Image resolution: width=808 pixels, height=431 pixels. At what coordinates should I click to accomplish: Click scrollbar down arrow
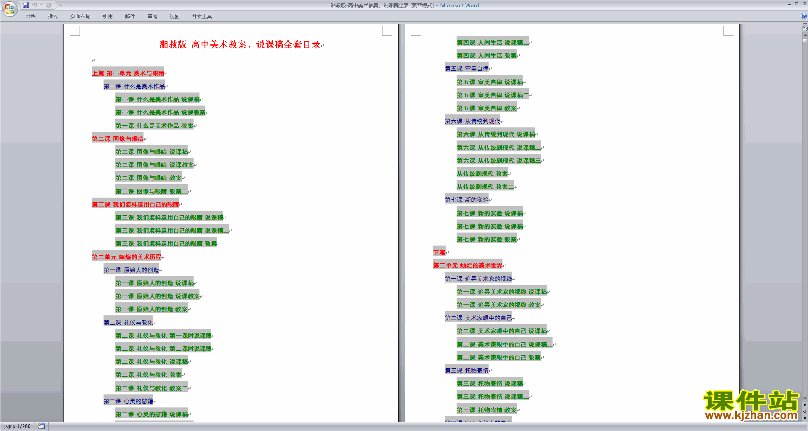(x=805, y=399)
